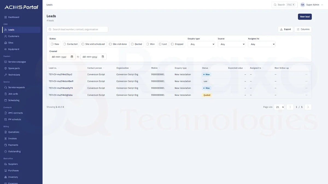328x184 pixels.
Task: Go to the previous page arrow
Action: coord(290,107)
